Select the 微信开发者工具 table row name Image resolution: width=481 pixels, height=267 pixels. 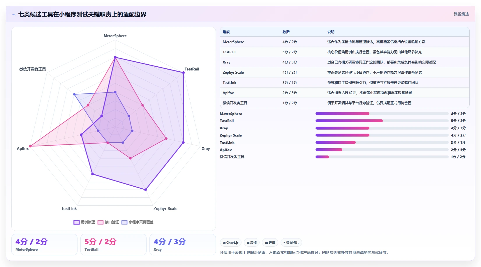tap(235, 103)
